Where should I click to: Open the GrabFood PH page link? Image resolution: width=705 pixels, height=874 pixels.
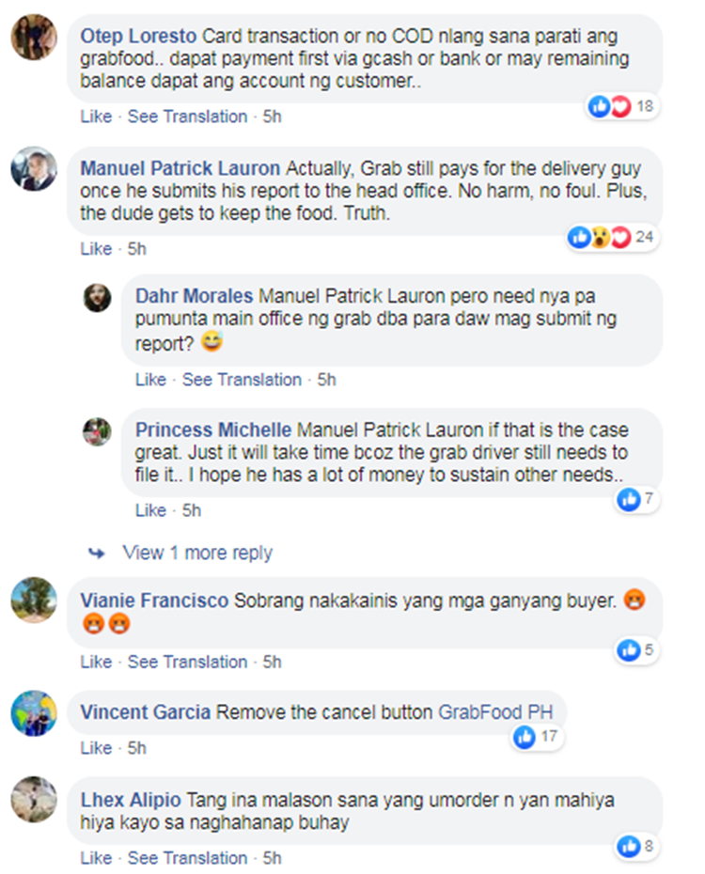[x=495, y=712]
